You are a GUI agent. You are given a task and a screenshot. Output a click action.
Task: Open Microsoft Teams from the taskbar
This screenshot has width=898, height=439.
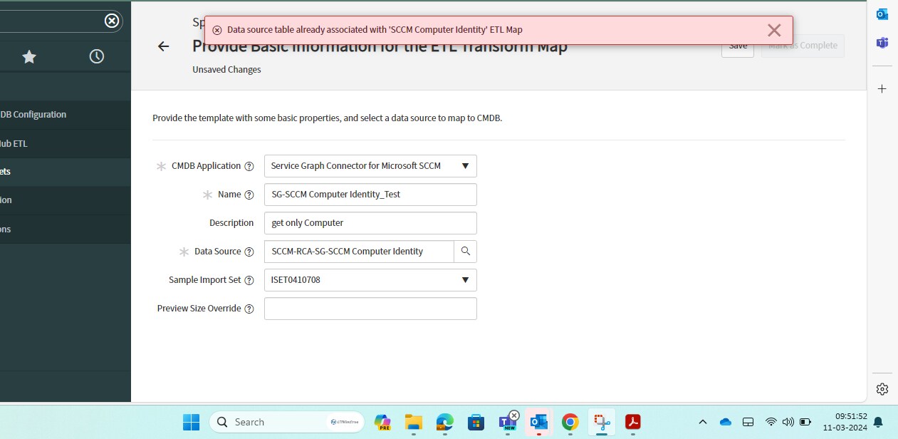pos(508,422)
